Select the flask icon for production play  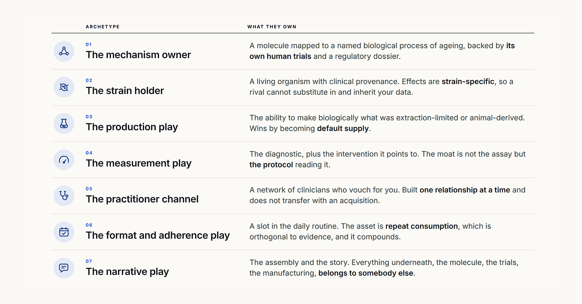(64, 123)
